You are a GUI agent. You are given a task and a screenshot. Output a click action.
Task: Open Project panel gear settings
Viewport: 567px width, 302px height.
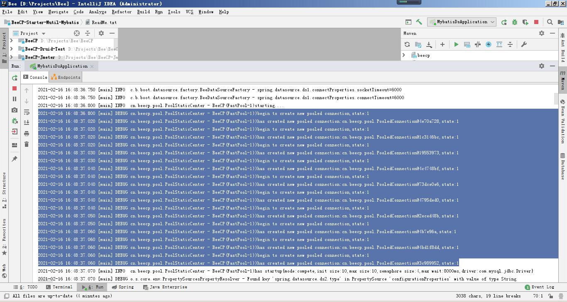tap(101, 33)
